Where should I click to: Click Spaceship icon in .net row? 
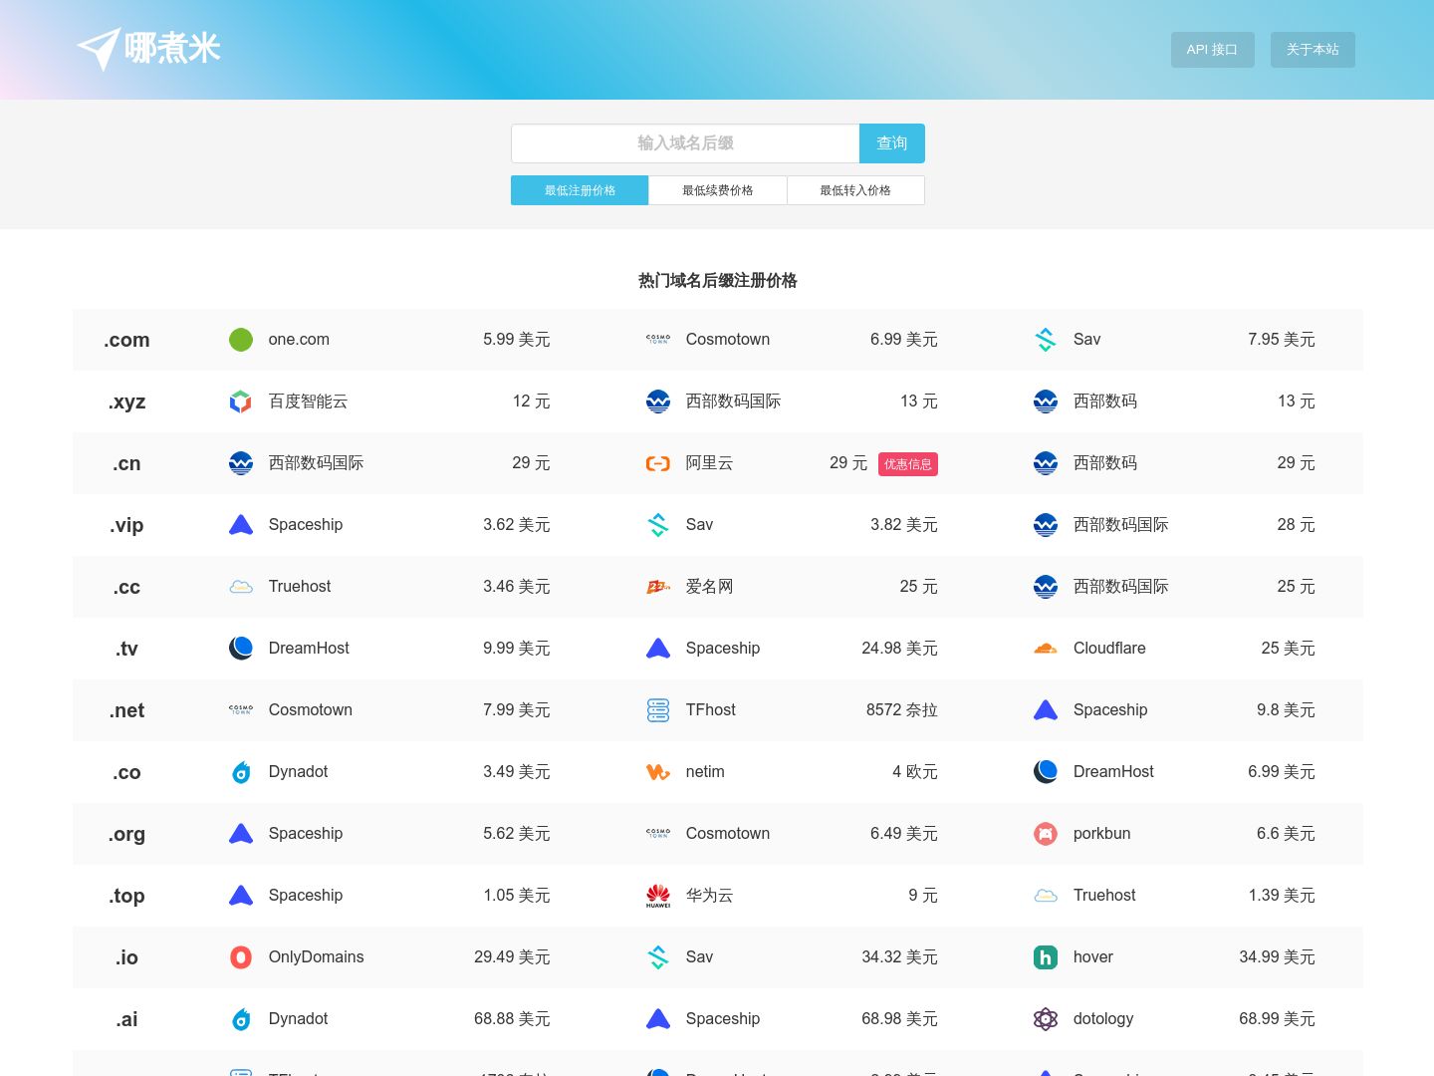[x=1046, y=710]
